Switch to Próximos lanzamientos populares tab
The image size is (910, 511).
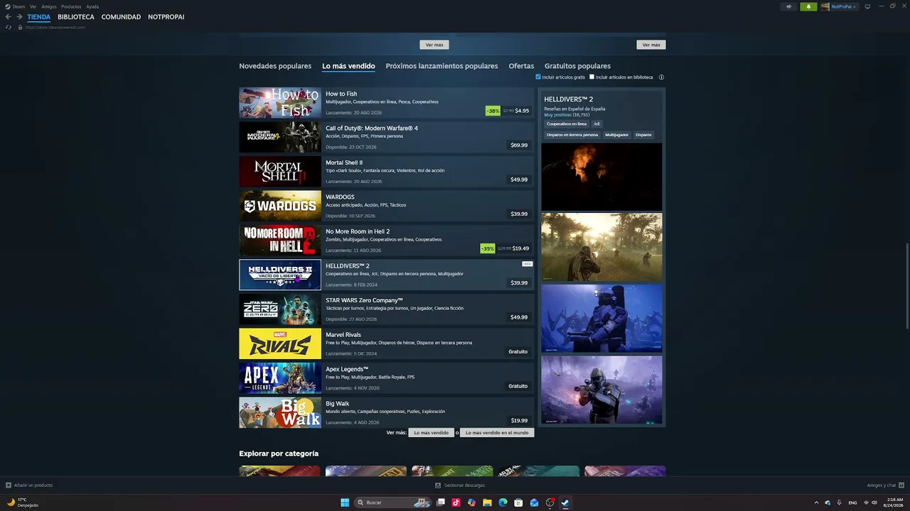pyautogui.click(x=441, y=66)
